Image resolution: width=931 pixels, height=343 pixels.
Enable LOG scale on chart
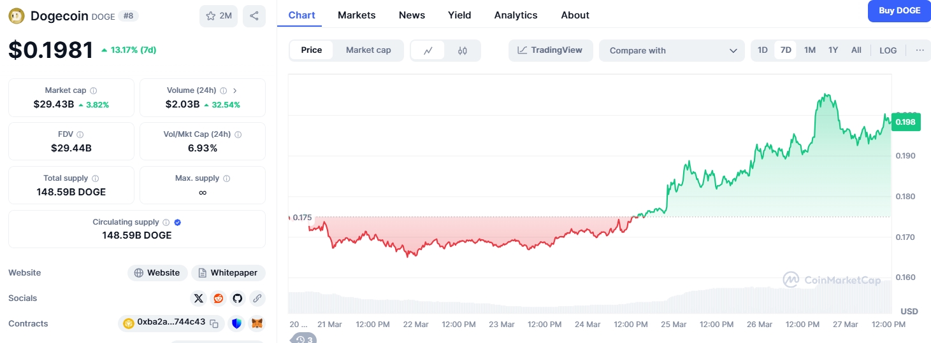tap(888, 50)
